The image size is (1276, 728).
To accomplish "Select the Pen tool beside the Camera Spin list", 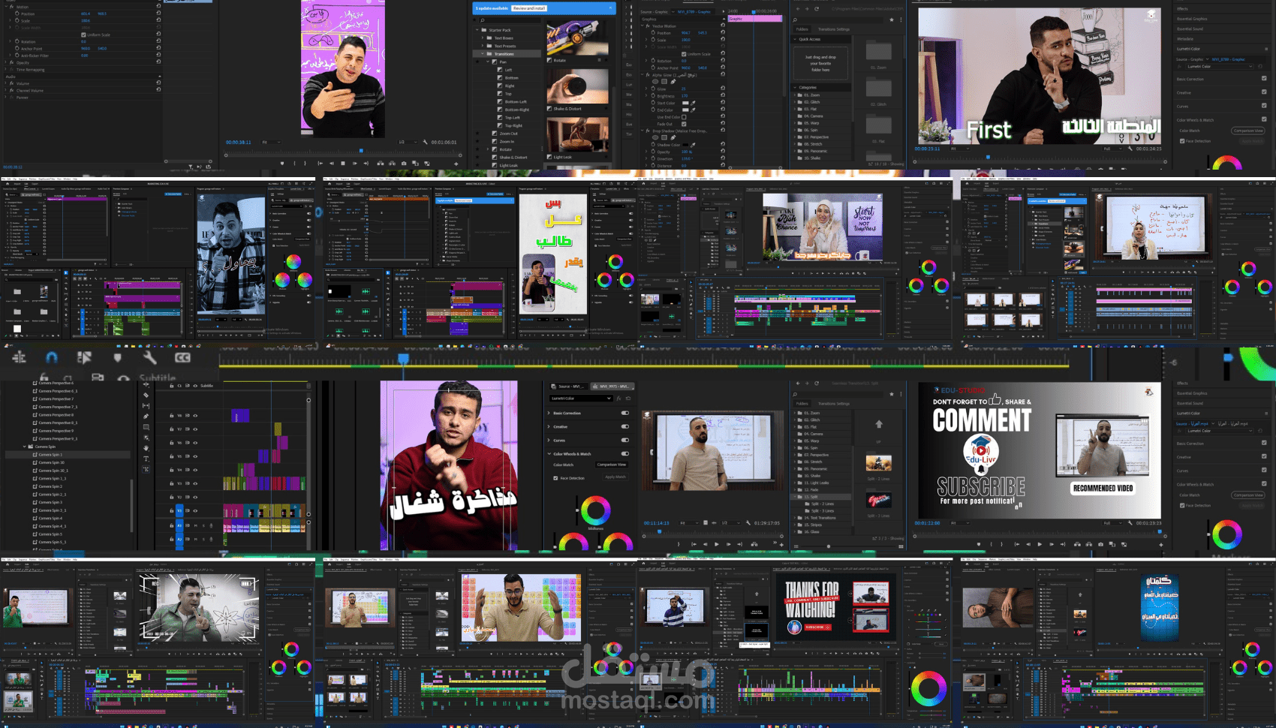I will pos(146,416).
